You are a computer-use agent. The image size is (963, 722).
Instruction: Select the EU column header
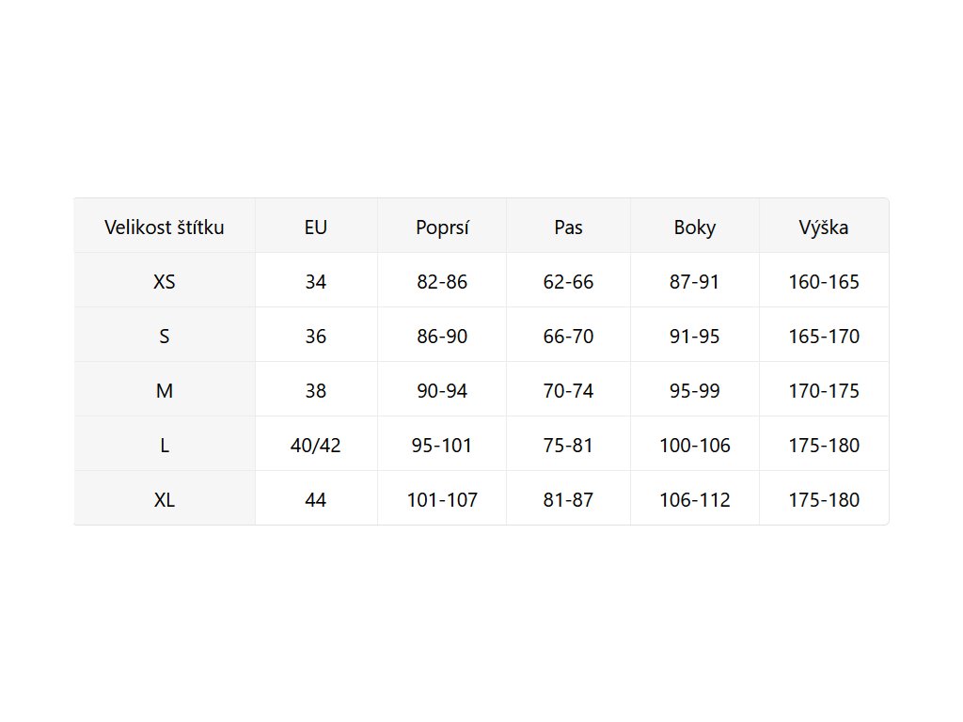point(316,227)
